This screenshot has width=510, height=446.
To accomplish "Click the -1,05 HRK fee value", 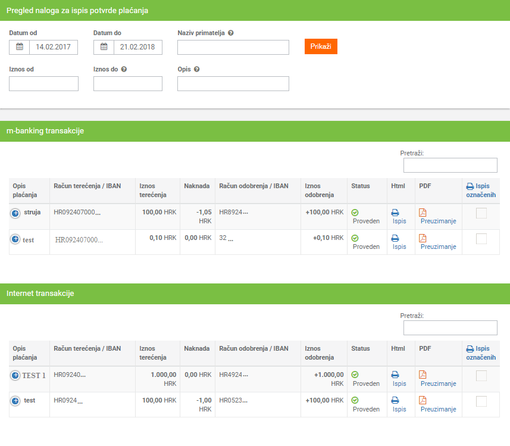I will point(204,217).
